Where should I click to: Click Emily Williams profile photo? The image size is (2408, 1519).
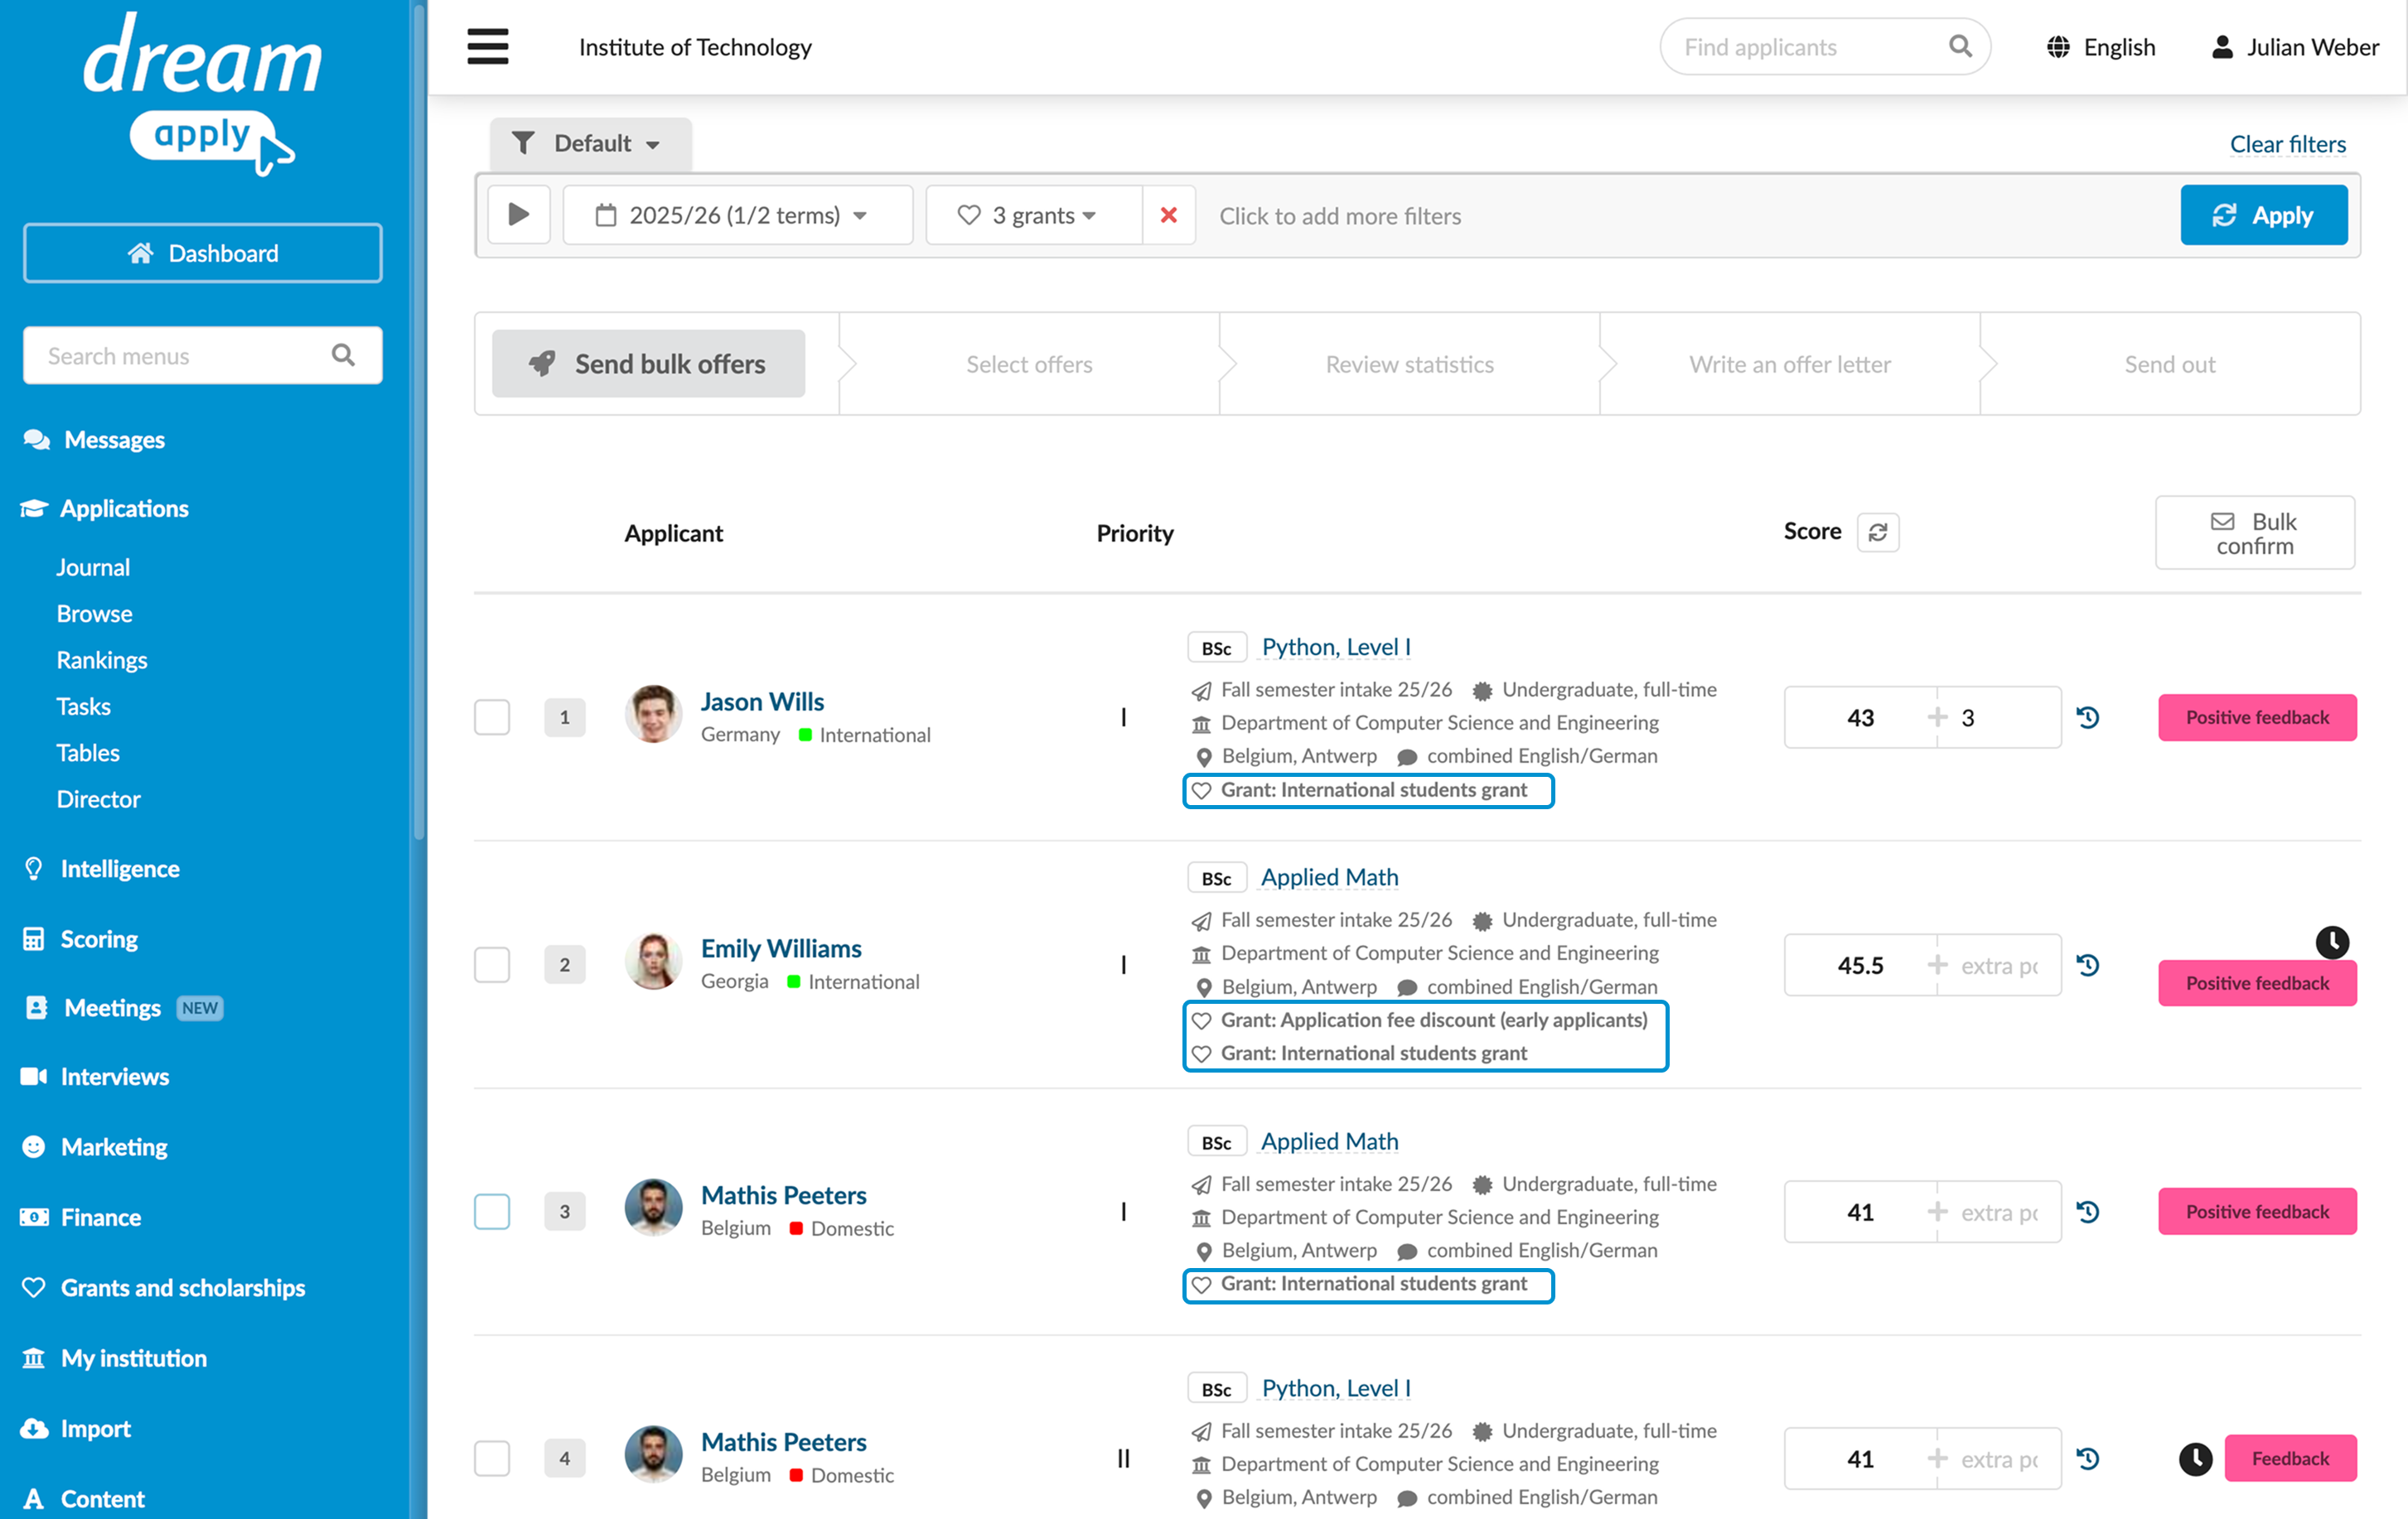click(x=654, y=962)
